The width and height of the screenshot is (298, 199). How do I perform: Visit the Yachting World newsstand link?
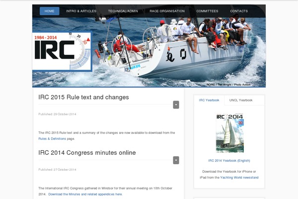point(239,178)
